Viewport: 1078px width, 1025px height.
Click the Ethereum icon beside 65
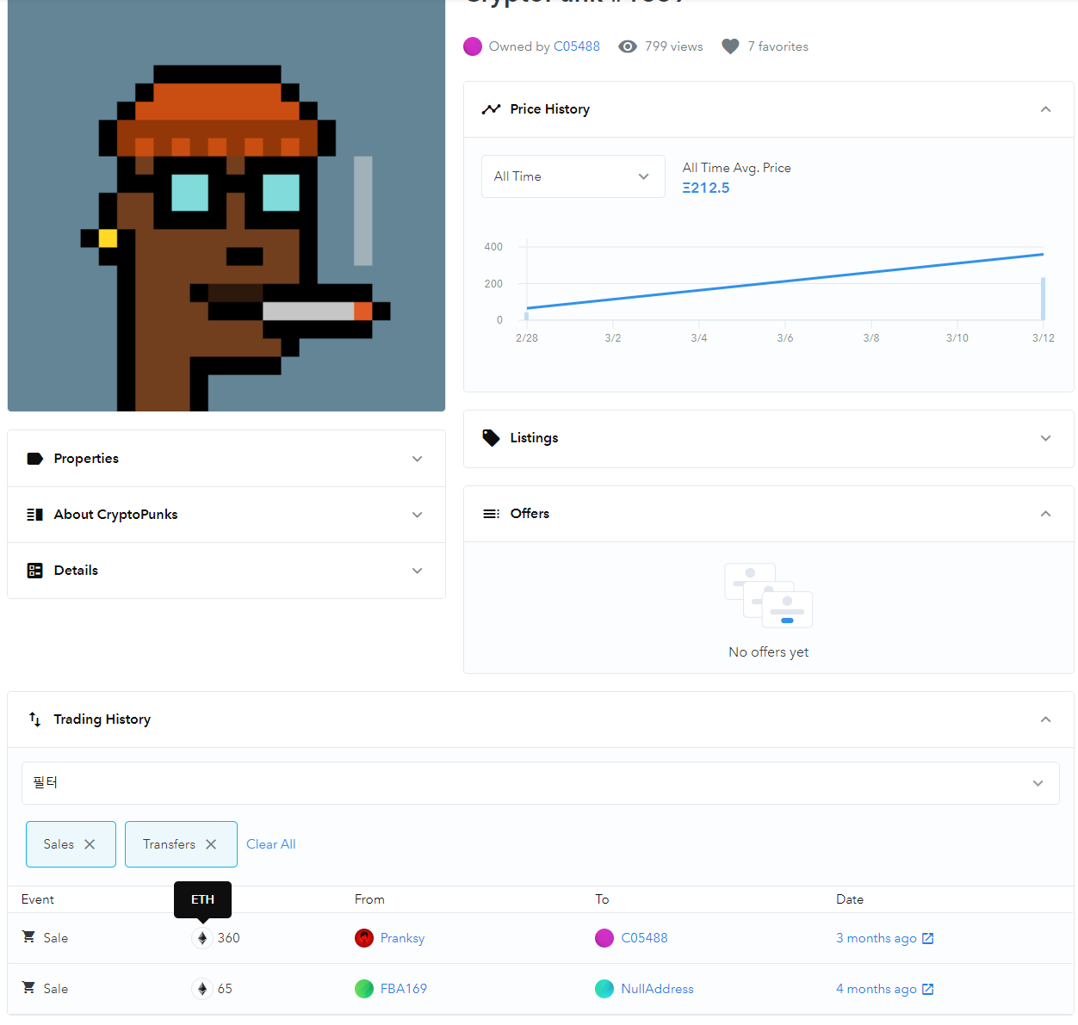[202, 989]
